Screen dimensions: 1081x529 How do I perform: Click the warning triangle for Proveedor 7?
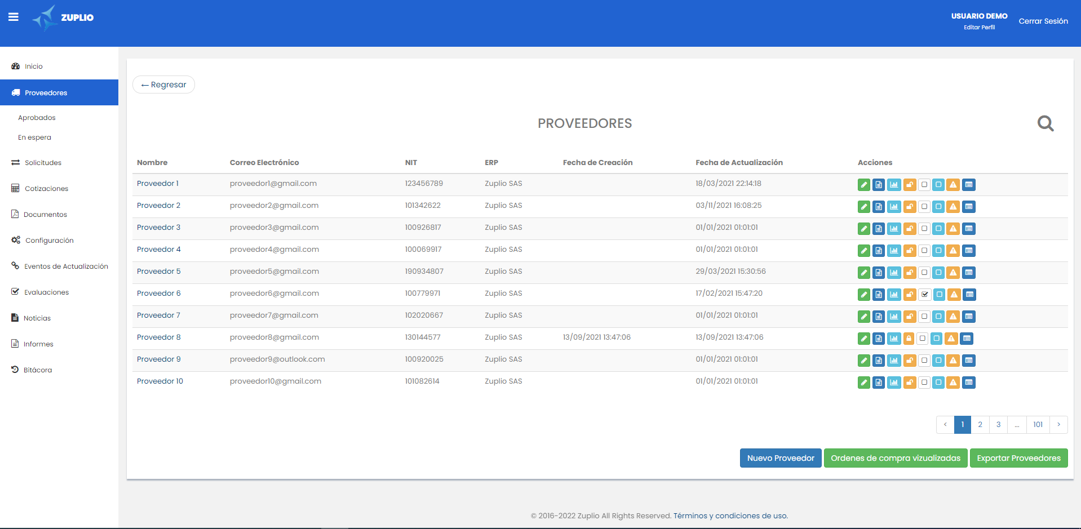953,317
